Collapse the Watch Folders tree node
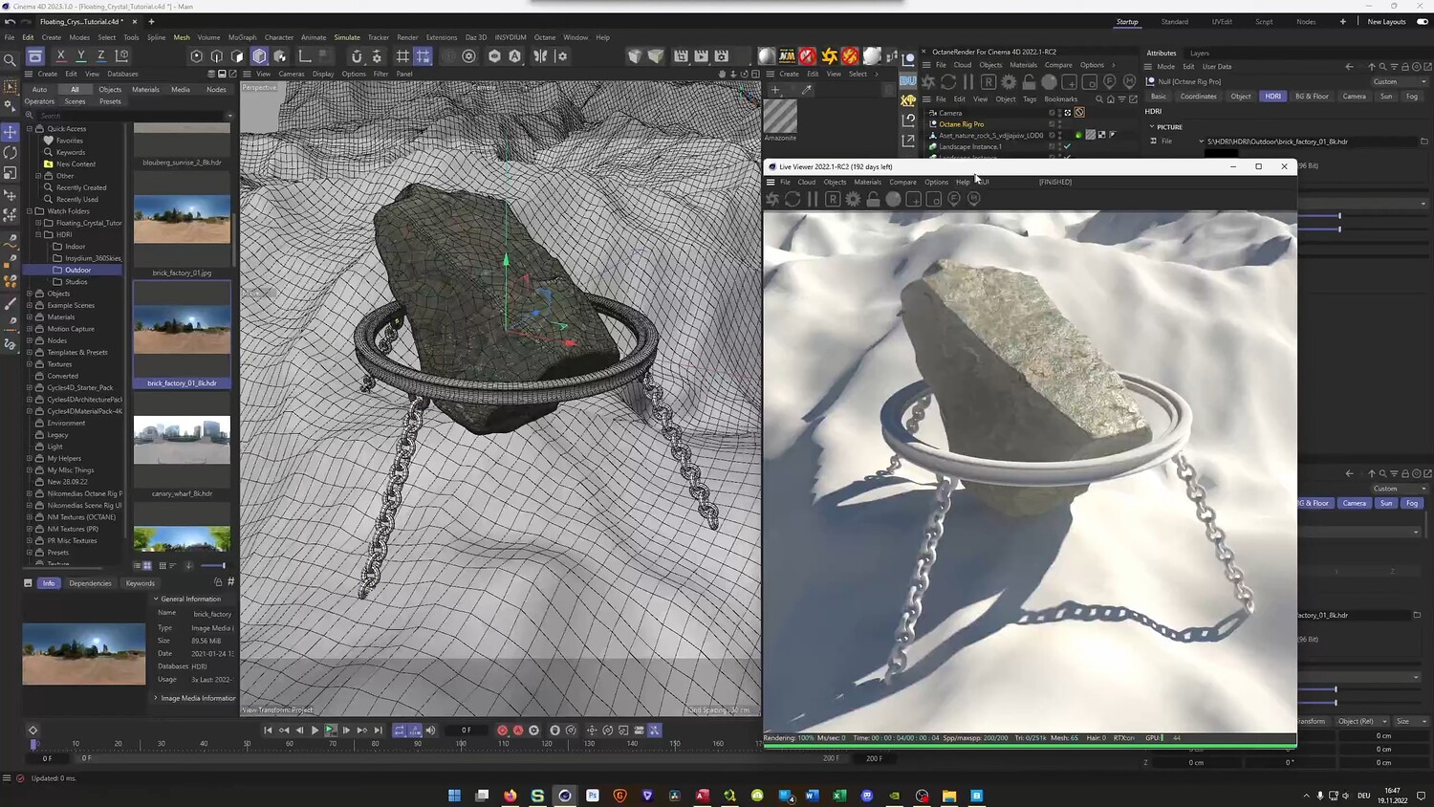The image size is (1434, 807). pos(30,211)
